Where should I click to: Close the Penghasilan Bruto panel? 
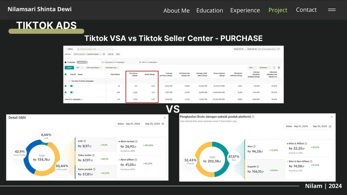(331, 117)
